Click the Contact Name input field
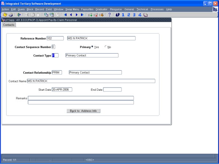219x164 pixels. [91, 81]
